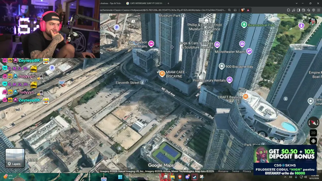Viewport: 322px width, 181px height.
Task: Toggle the browser sidebar panel icon
Action: click(298, 10)
